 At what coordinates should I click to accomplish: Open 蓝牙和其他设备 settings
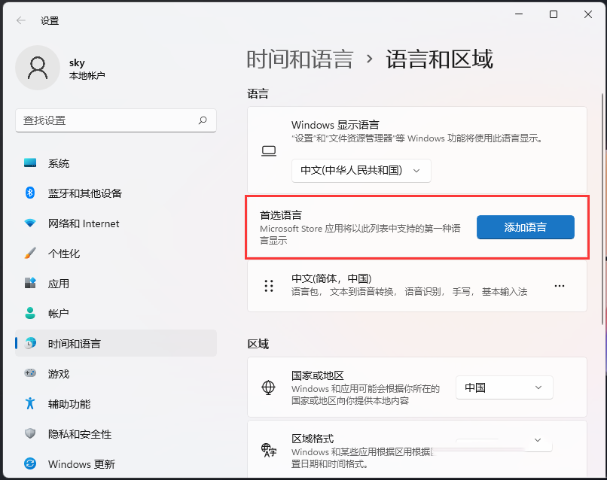click(29, 193)
